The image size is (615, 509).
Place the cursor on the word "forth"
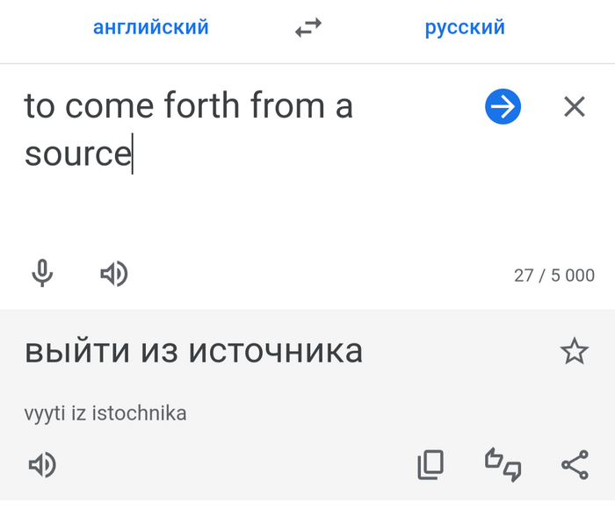[202, 107]
